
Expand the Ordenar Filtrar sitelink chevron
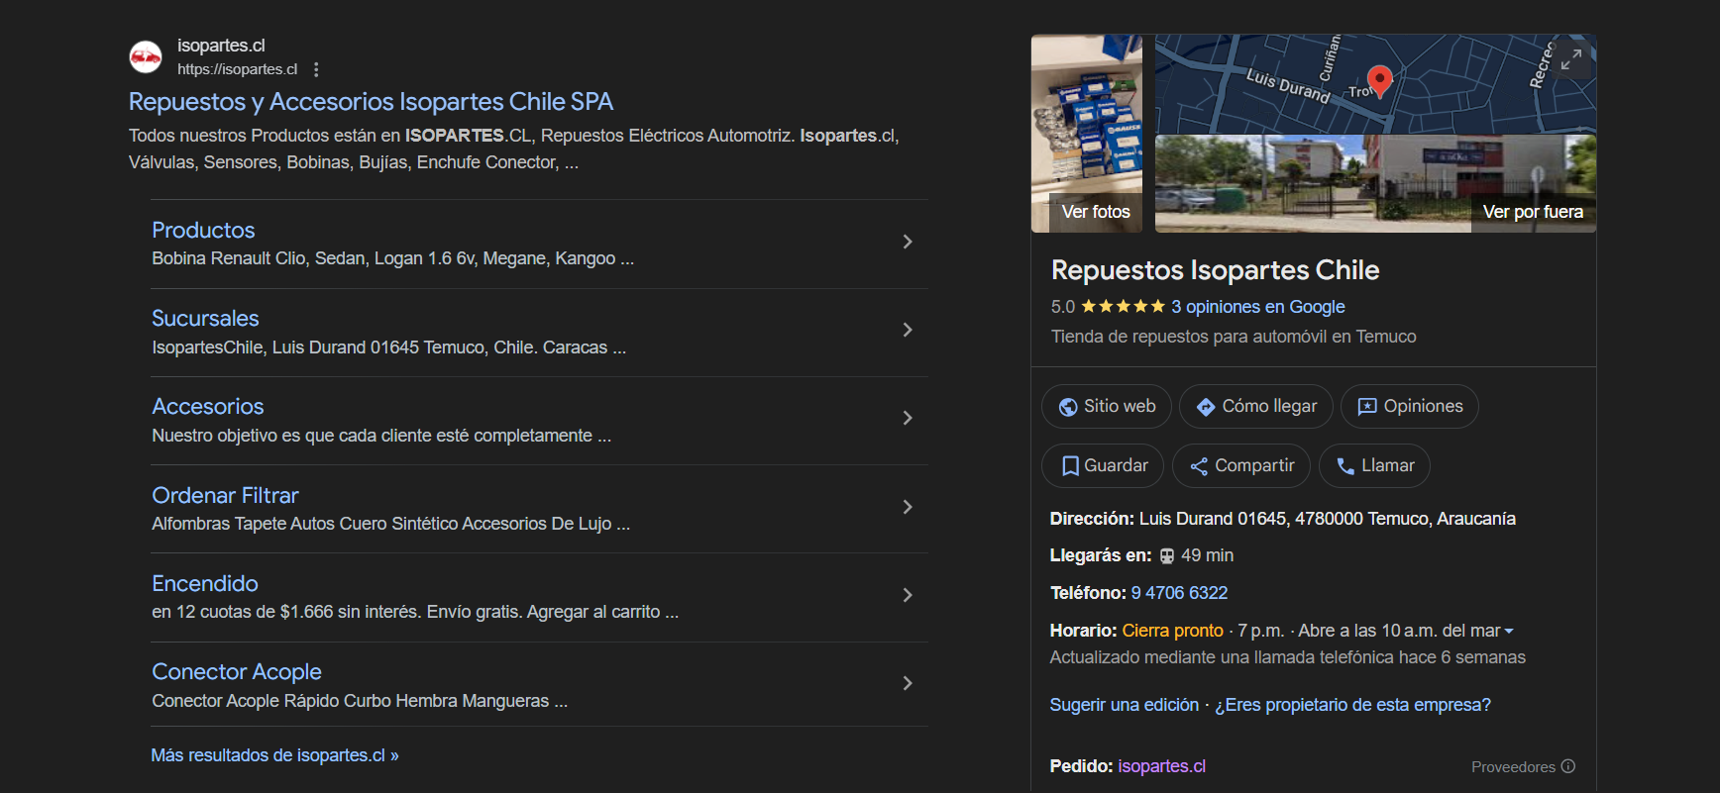[908, 507]
